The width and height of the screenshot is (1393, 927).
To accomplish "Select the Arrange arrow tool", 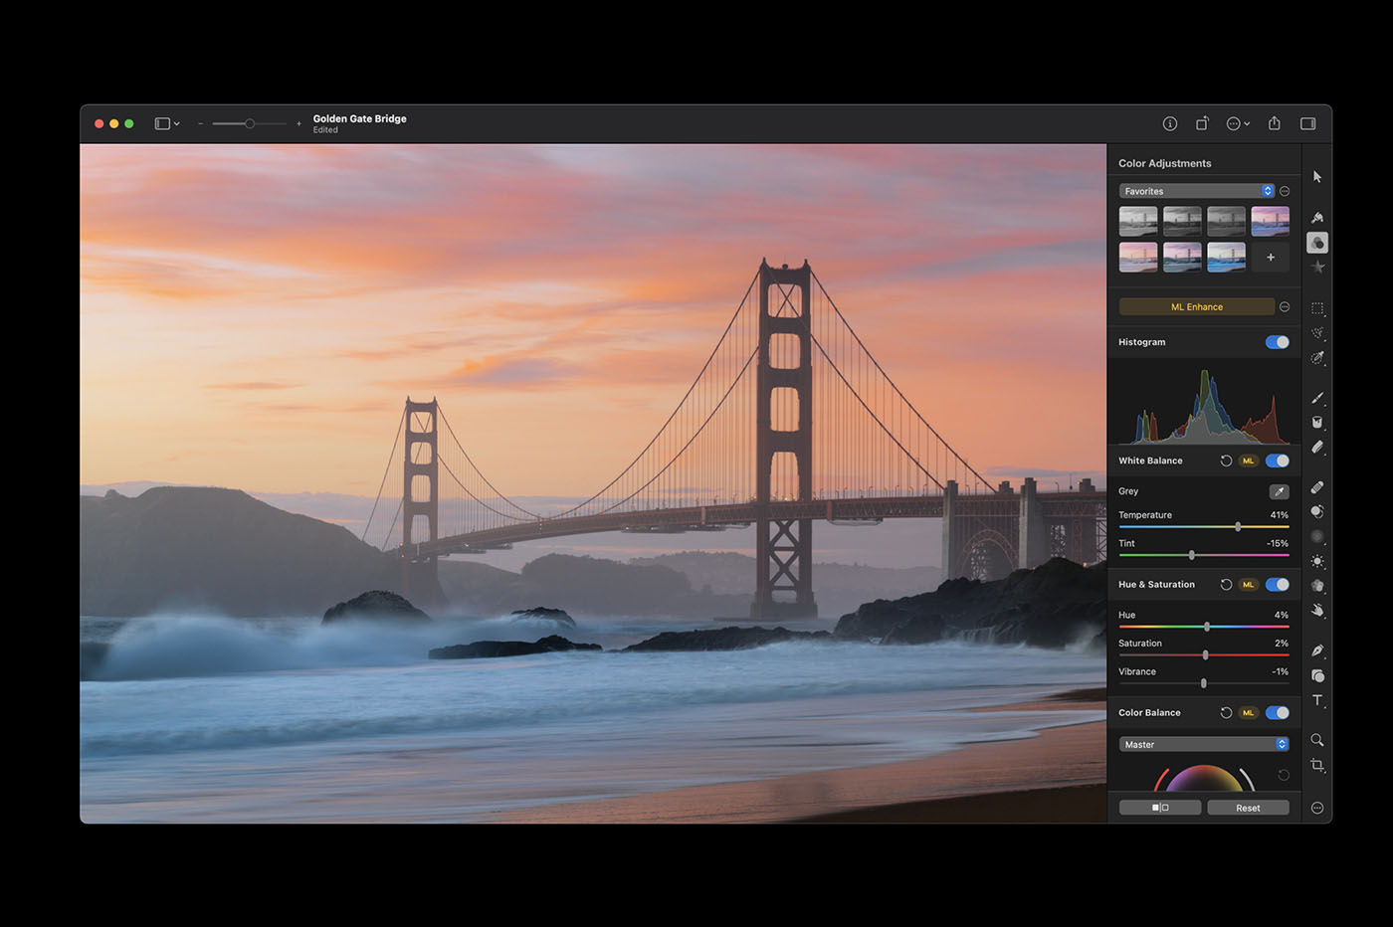I will point(1317,176).
